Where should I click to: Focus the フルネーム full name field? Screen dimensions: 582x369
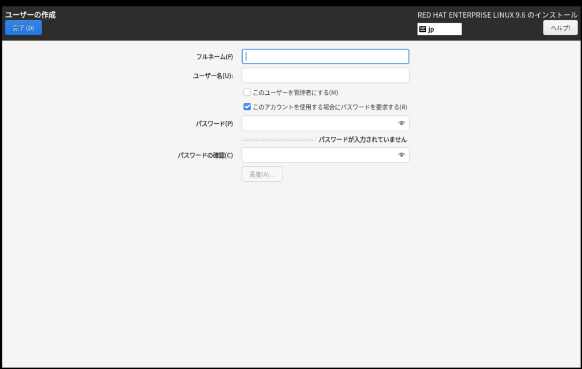[x=325, y=57]
